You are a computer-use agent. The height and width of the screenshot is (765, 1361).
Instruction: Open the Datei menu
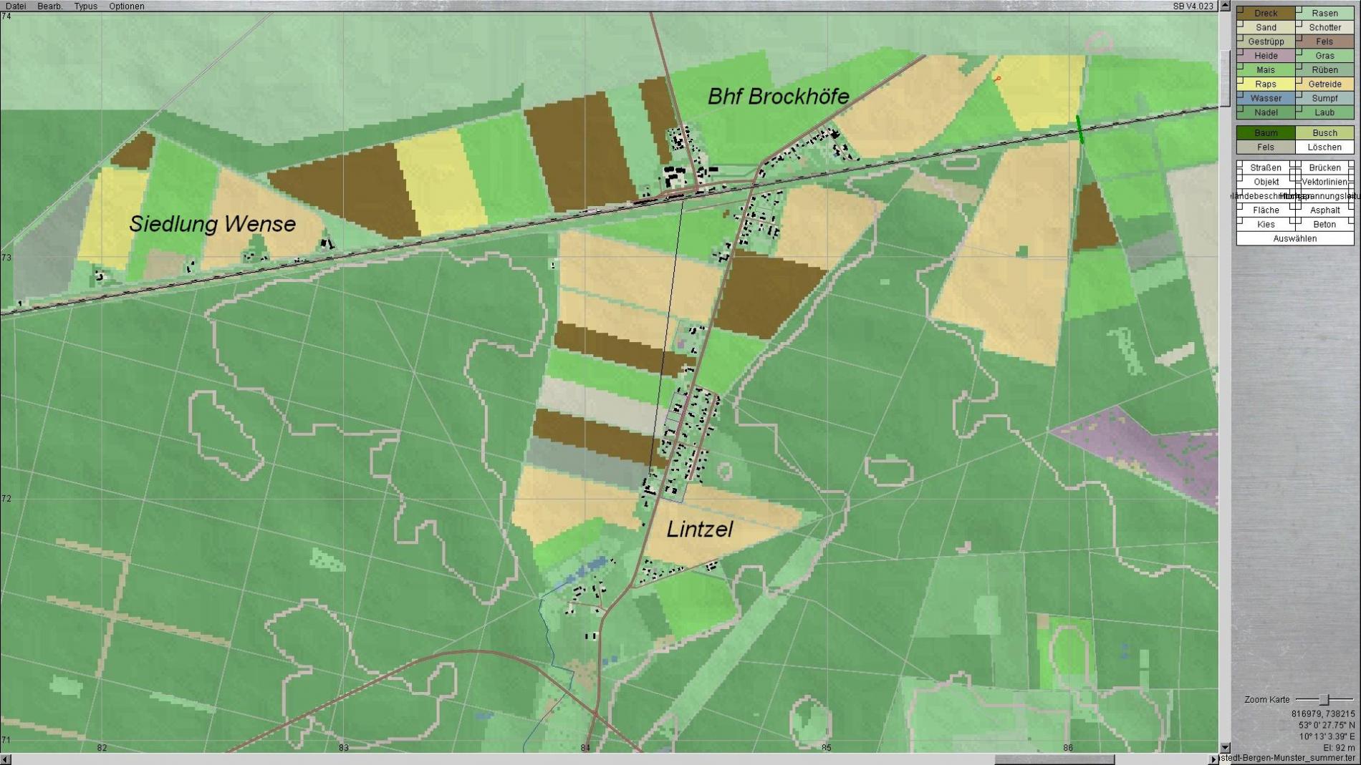pos(16,6)
